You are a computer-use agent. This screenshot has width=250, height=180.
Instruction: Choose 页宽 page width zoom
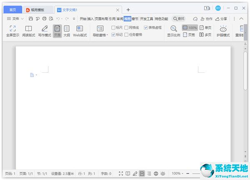click(189, 35)
